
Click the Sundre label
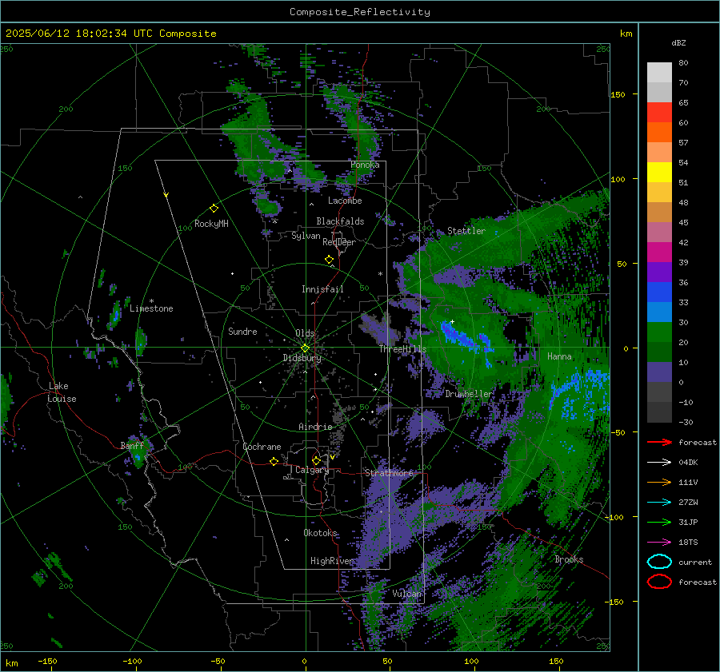(242, 332)
